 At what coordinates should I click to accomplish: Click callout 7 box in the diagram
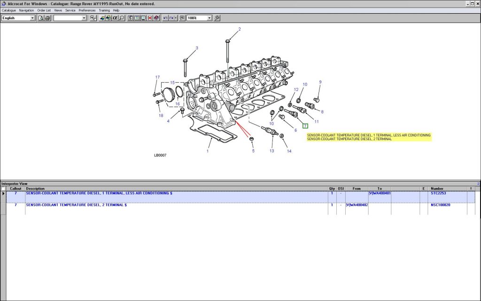[305, 126]
